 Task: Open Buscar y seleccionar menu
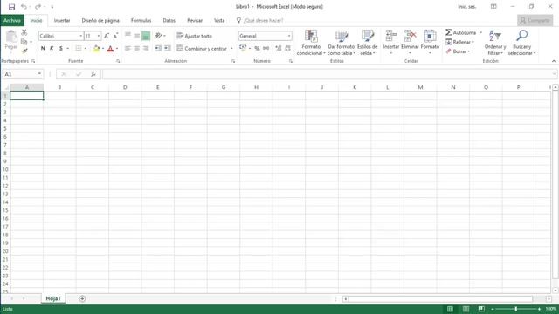522,43
